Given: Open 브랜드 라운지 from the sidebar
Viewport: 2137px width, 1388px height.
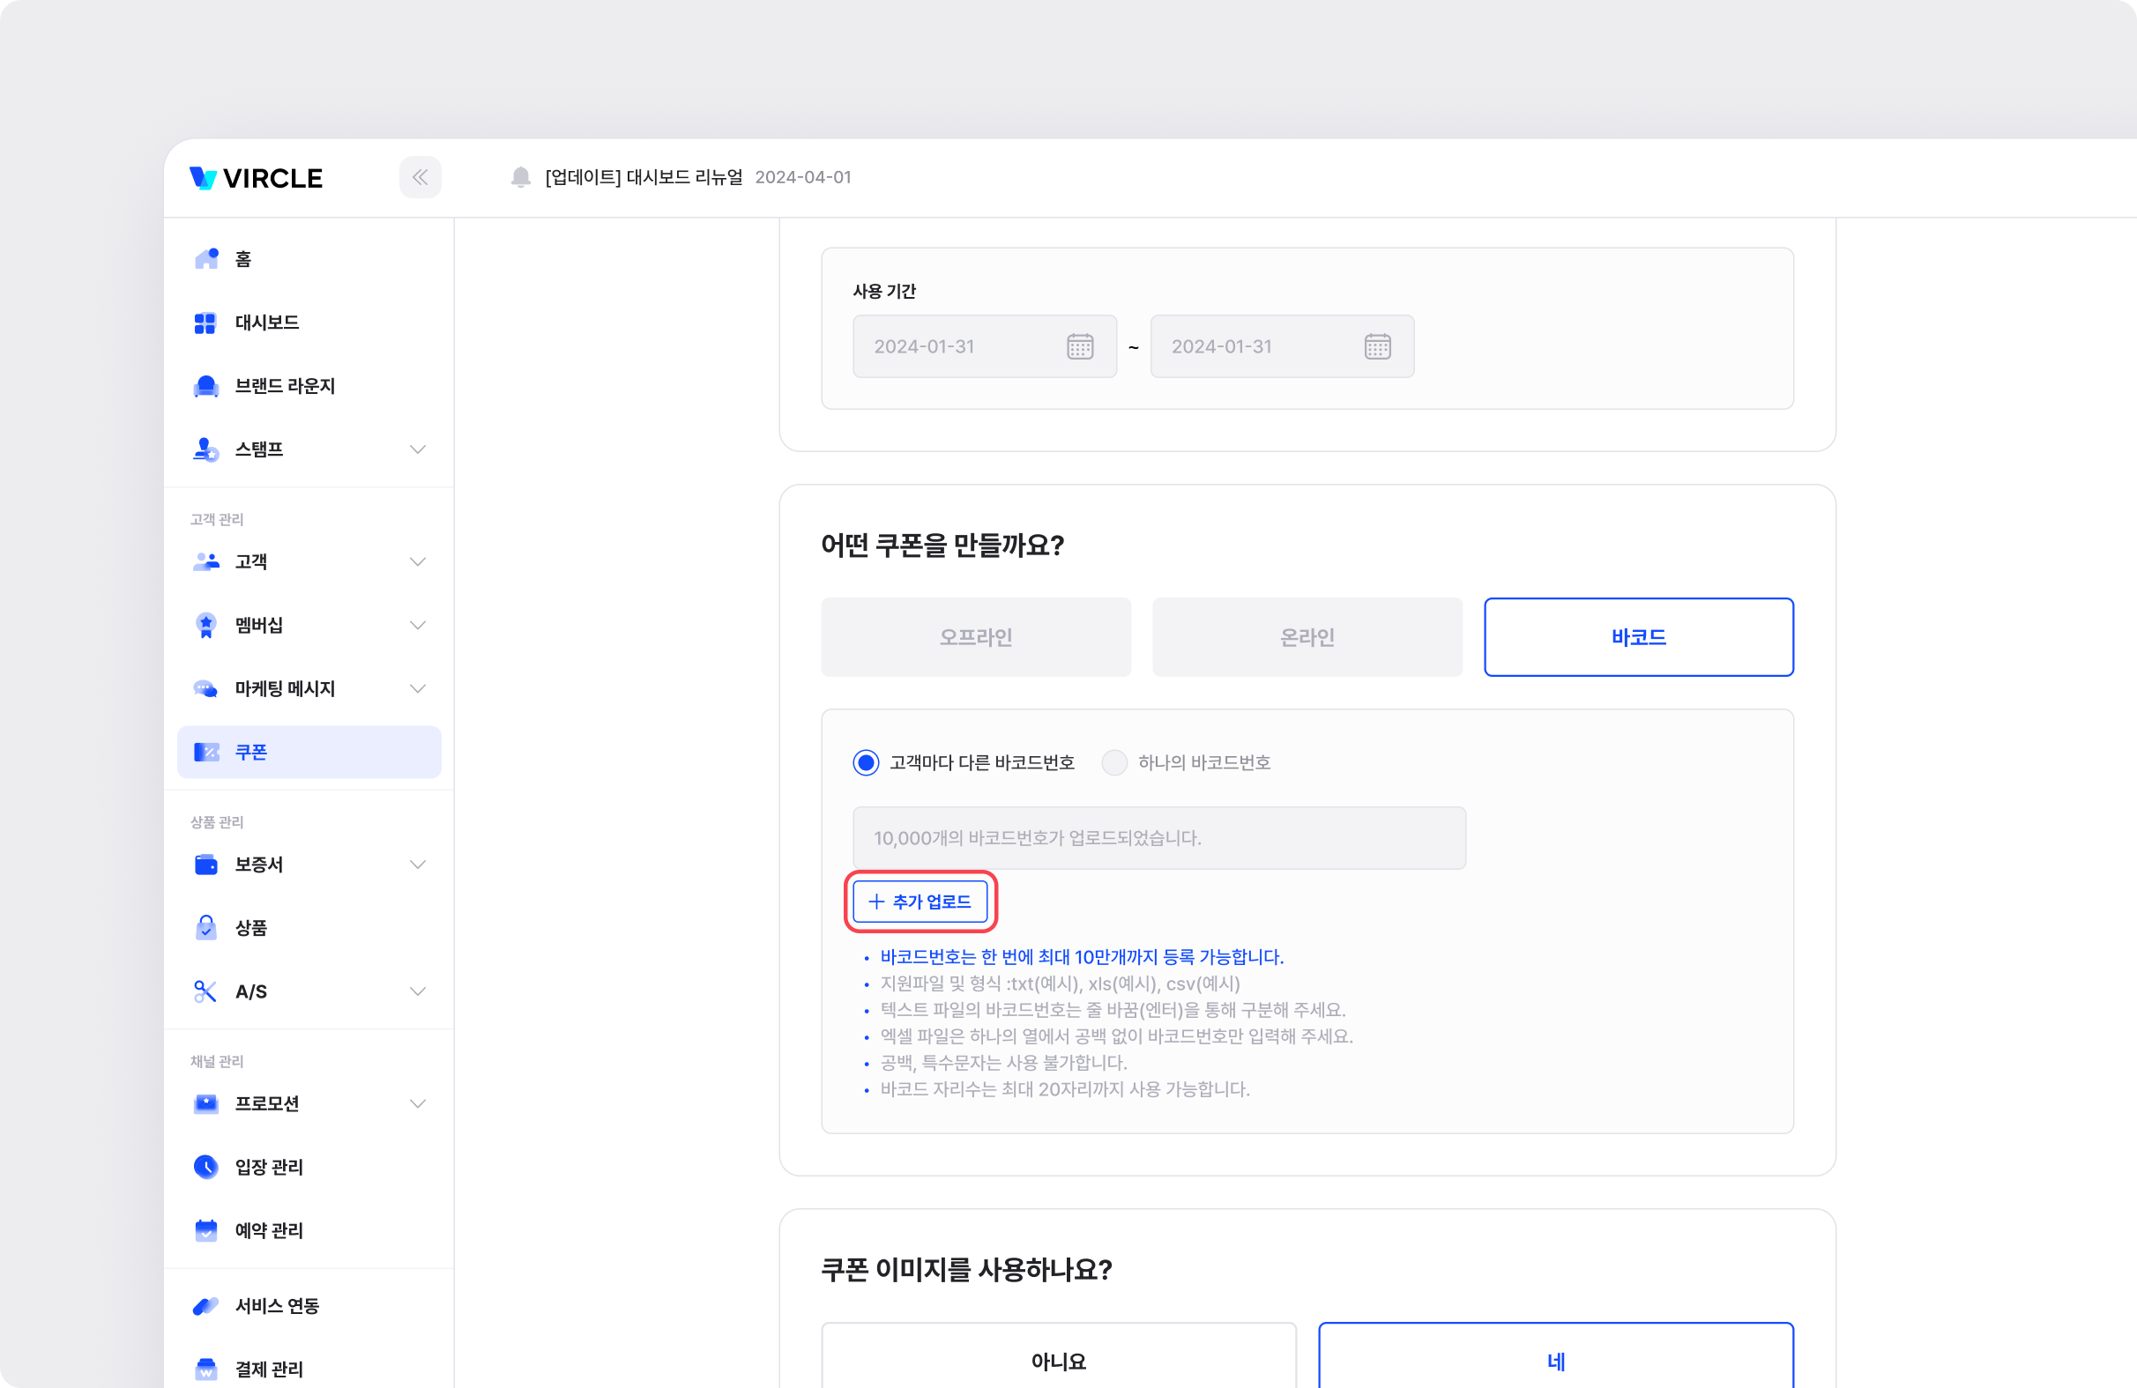Looking at the screenshot, I should [284, 386].
